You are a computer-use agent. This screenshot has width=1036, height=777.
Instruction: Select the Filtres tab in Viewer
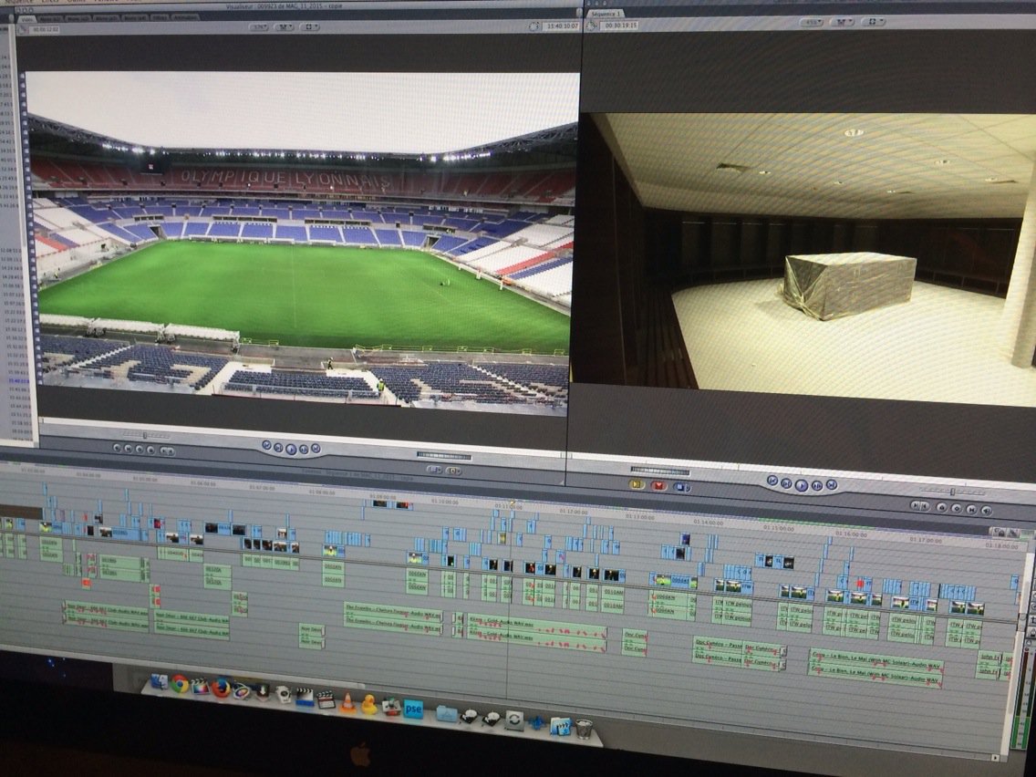point(160,18)
